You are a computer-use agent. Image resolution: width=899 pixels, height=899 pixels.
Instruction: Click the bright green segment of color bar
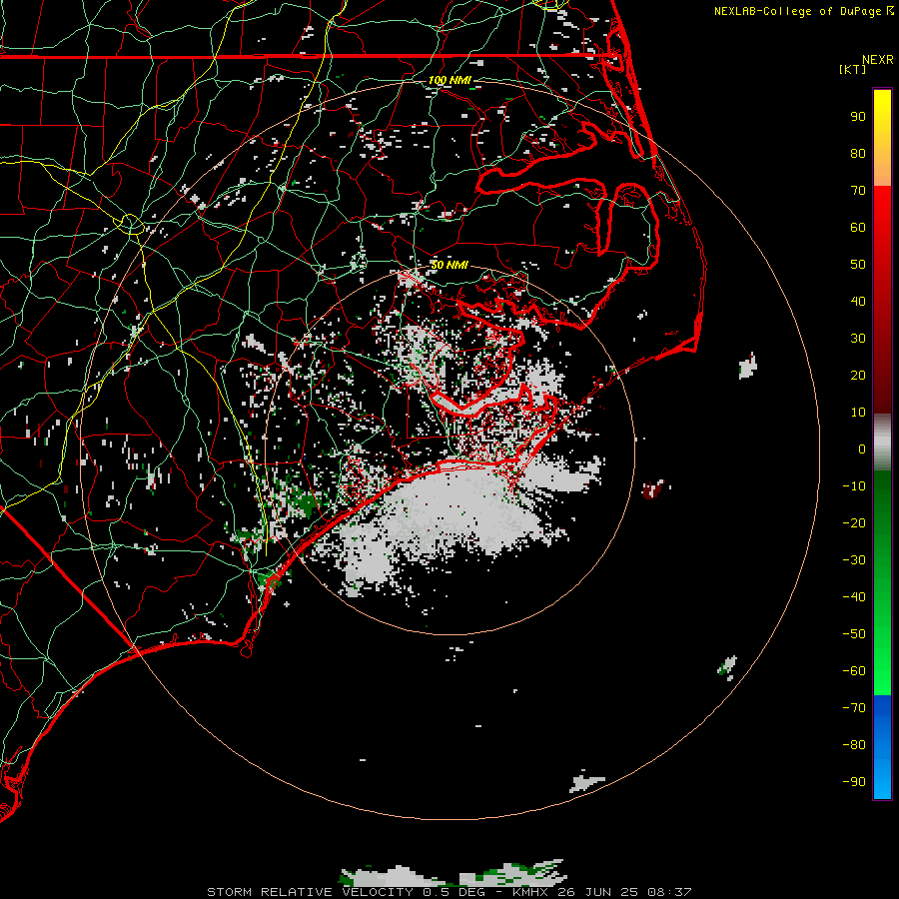pos(882,642)
